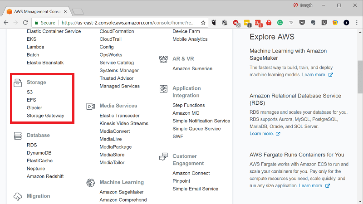The height and width of the screenshot is (204, 363).
Task: Open Amazon Sumerian link
Action: pos(192,69)
